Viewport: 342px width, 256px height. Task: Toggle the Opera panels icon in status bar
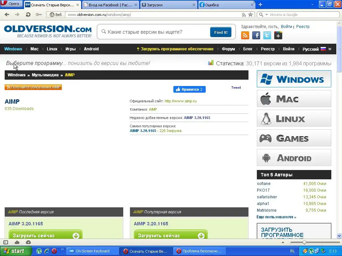point(6,242)
